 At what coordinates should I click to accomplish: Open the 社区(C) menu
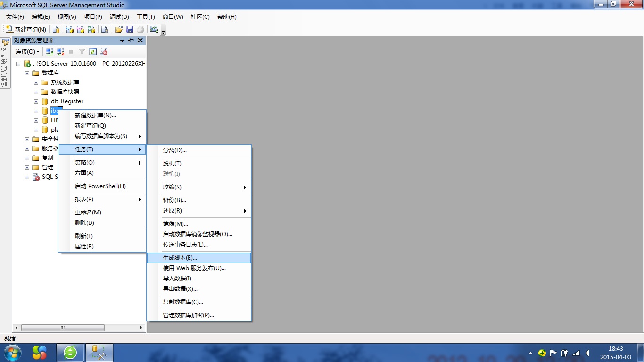200,17
